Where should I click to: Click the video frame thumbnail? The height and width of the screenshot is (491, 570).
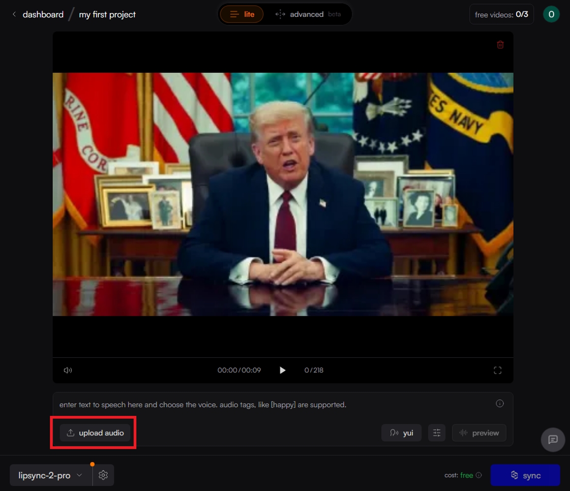pyautogui.click(x=283, y=194)
